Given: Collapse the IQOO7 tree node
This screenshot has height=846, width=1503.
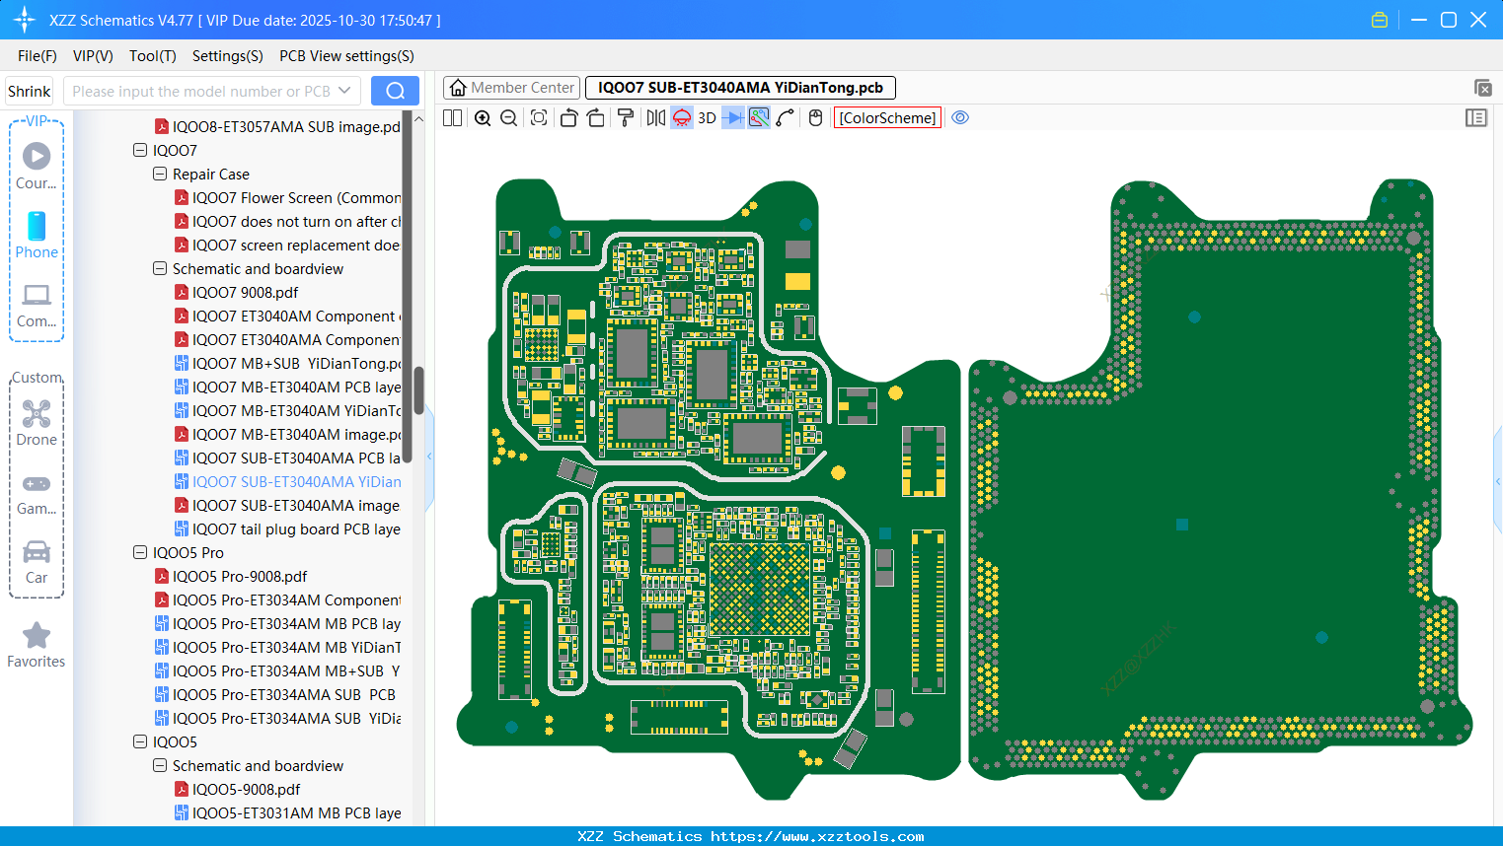Looking at the screenshot, I should coord(140,151).
